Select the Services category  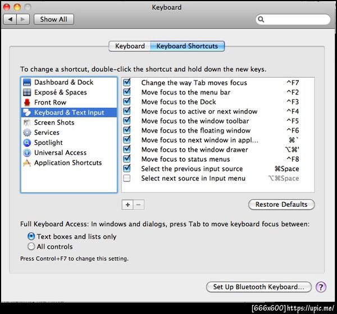[69, 133]
